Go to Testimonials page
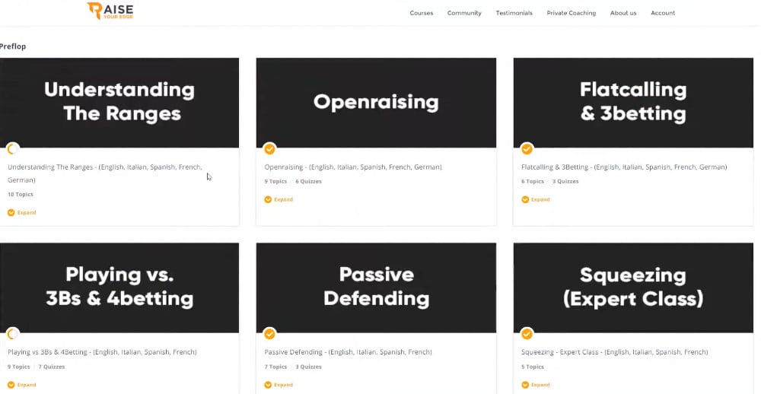761x394 pixels. pos(514,13)
